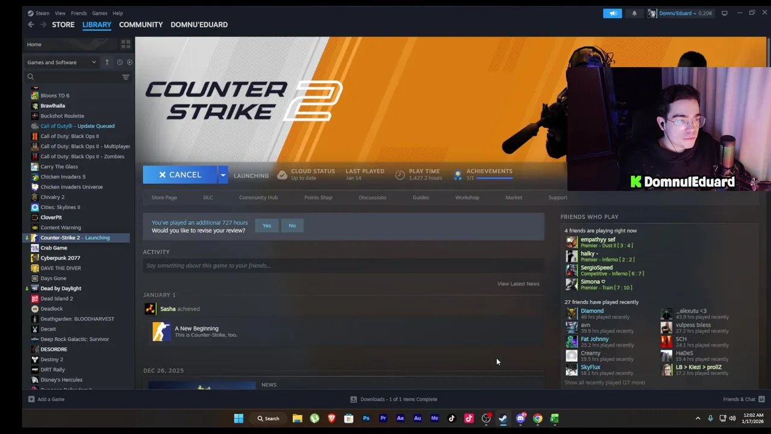Open Google Chrome from the taskbar
Image resolution: width=771 pixels, height=434 pixels.
(x=538, y=418)
